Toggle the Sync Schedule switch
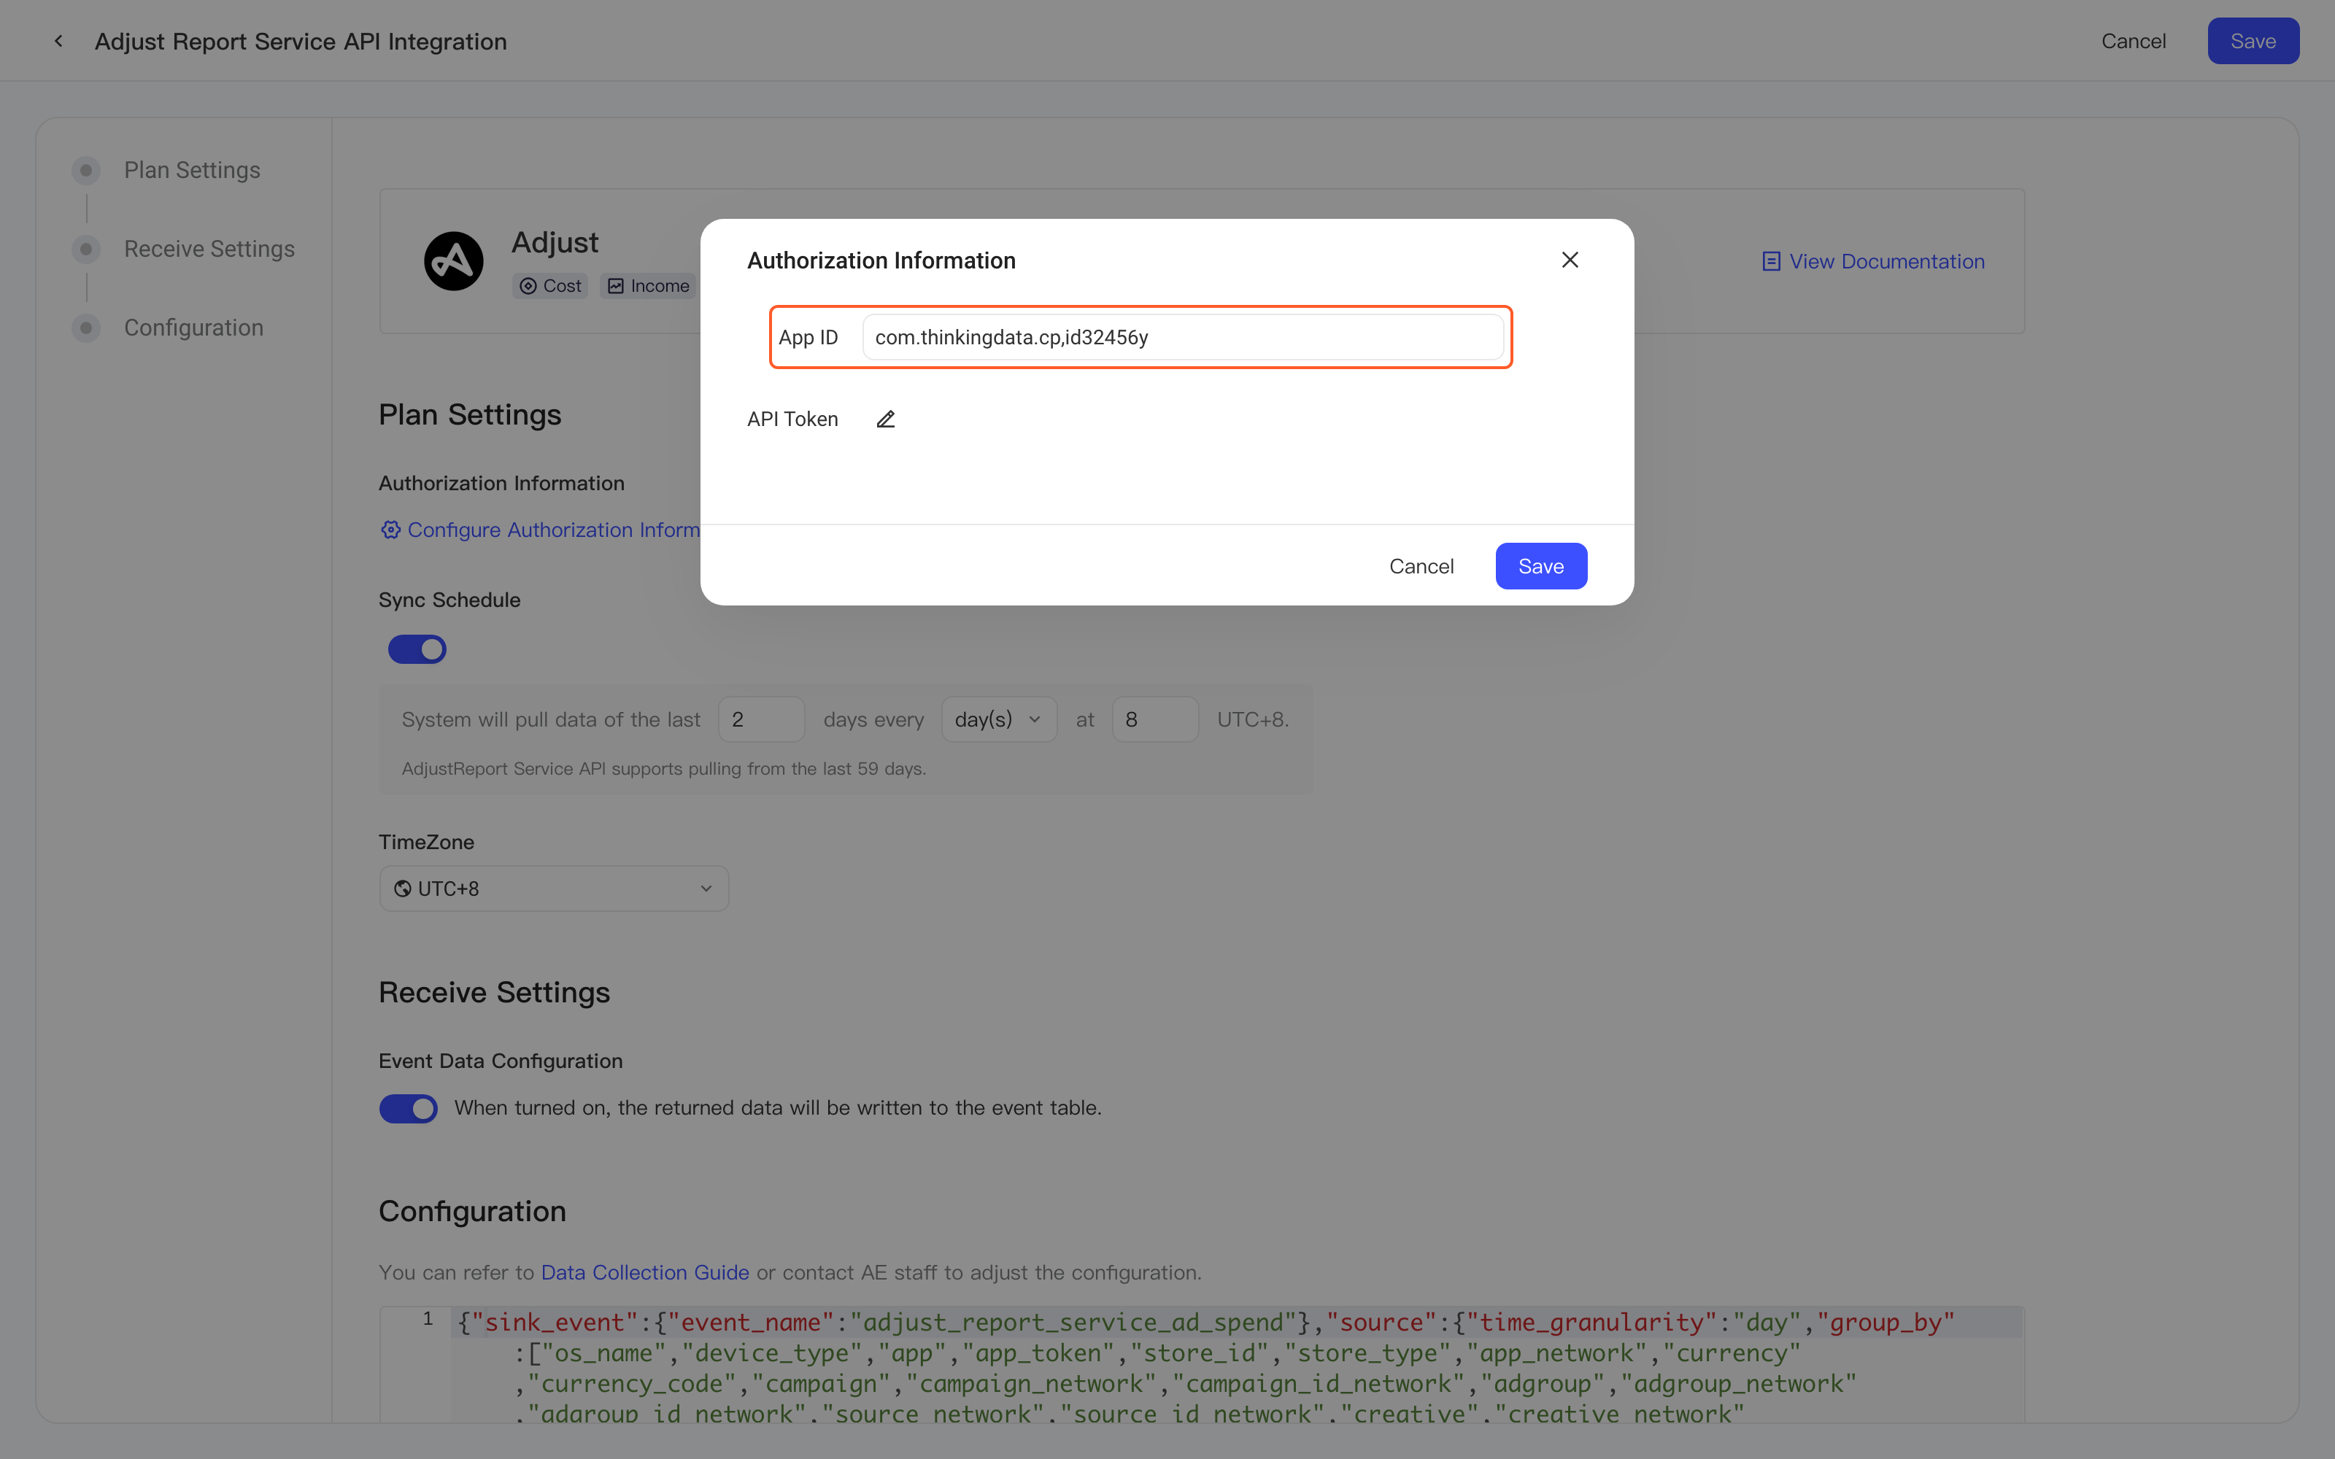Image resolution: width=2335 pixels, height=1459 pixels. point(417,649)
